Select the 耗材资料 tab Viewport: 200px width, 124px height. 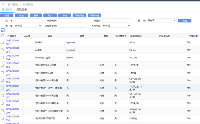7,10
